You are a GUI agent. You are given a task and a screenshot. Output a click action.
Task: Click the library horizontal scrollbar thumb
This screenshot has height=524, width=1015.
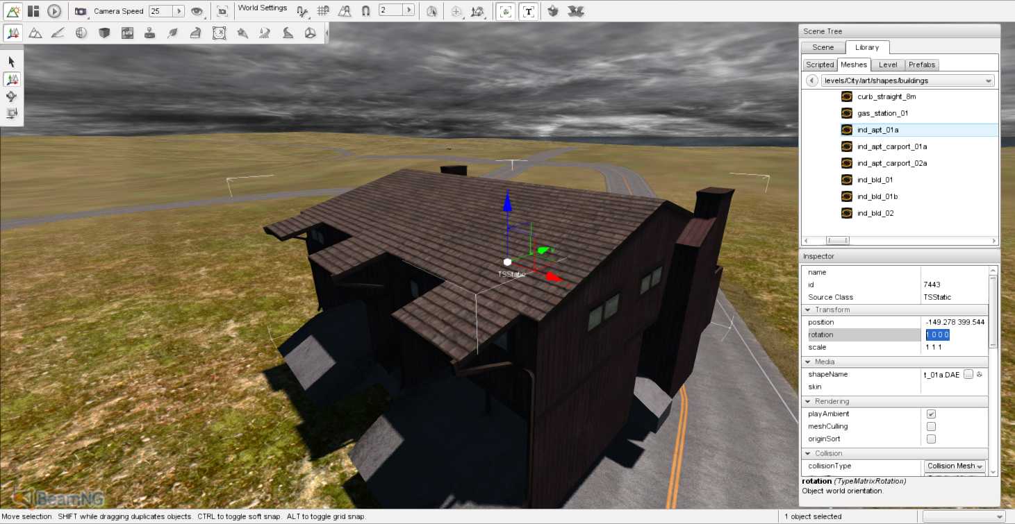tap(837, 240)
